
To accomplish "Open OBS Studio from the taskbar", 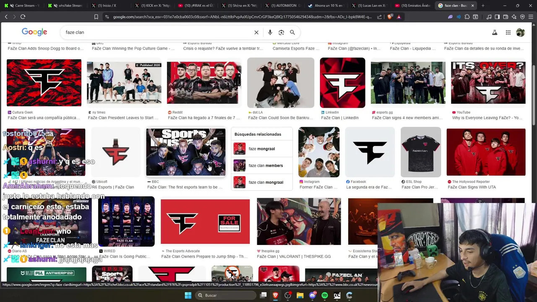I will point(288,295).
